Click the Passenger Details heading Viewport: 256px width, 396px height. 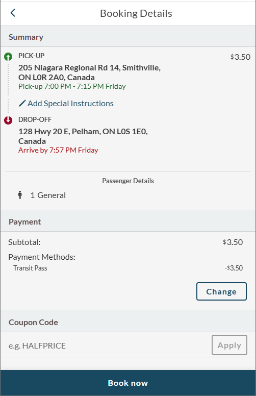(x=128, y=181)
